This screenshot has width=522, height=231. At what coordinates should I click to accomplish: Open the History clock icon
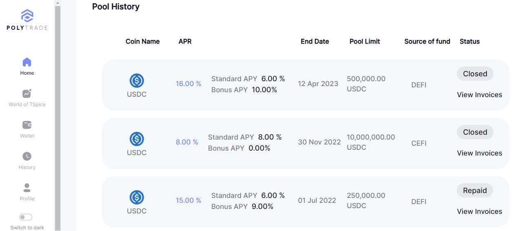[27, 156]
